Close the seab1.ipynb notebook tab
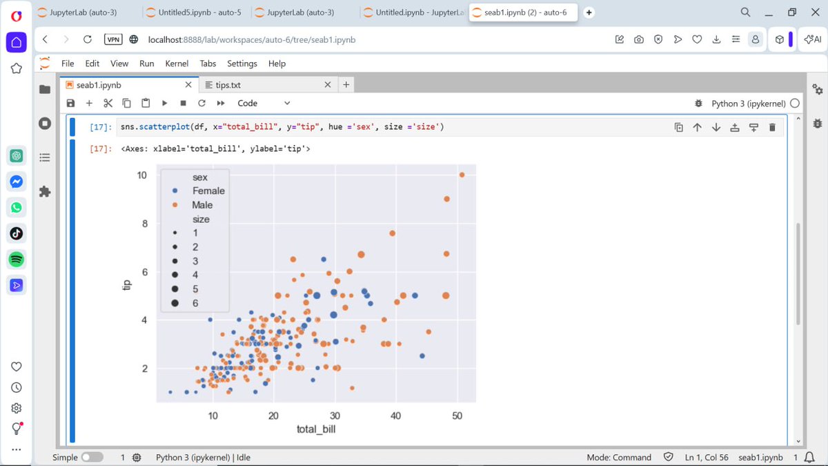Viewport: 828px width, 466px height. pyautogui.click(x=188, y=85)
